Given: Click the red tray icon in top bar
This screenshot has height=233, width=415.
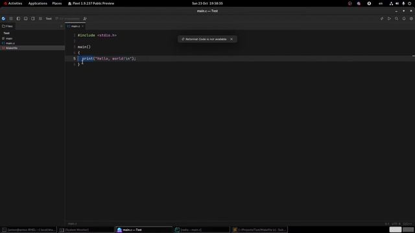Looking at the screenshot, I should [350, 3].
